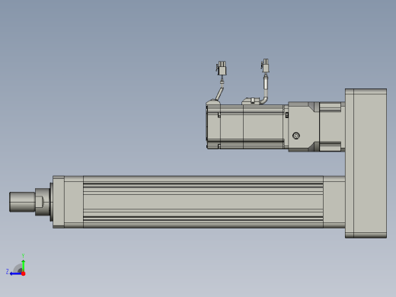Click the blue Z axis arrow on triad
396x297 pixels.
coord(16,273)
